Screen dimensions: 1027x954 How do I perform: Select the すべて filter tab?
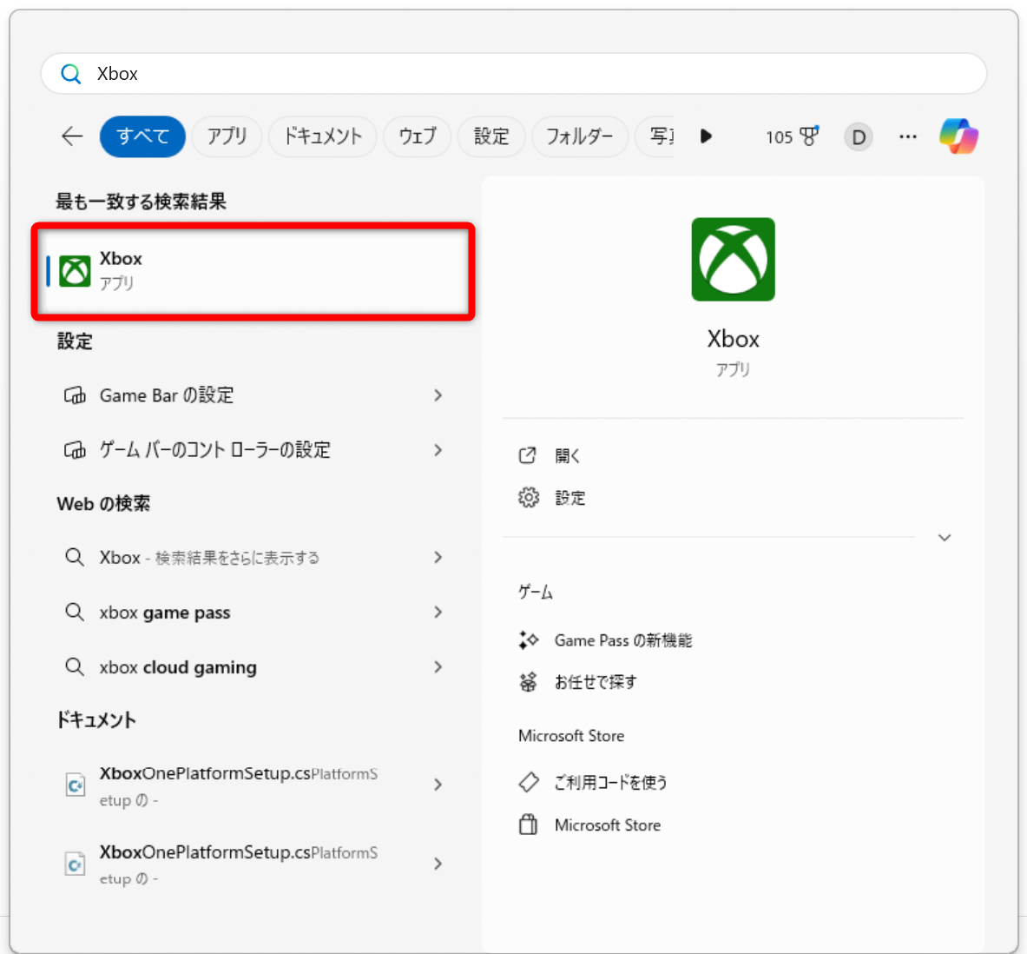(x=142, y=136)
